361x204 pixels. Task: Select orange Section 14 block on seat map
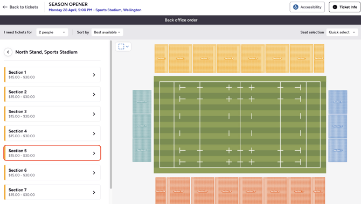275,191
